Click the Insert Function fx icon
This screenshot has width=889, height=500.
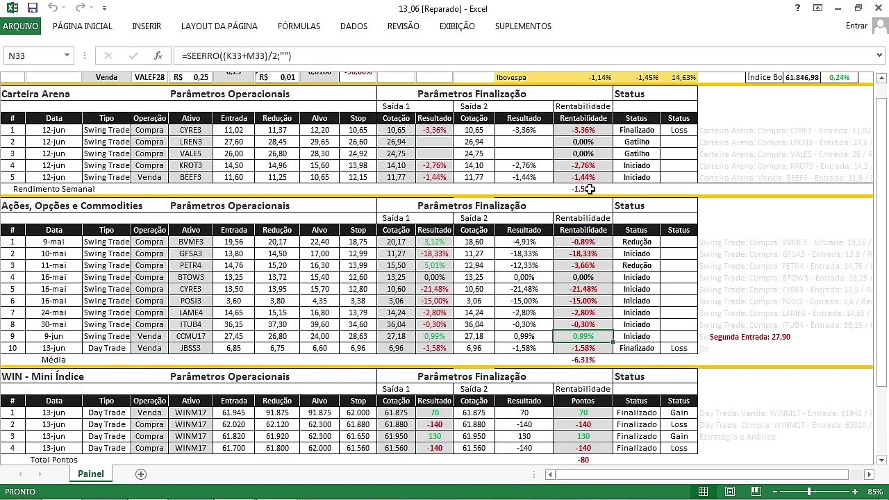click(158, 56)
